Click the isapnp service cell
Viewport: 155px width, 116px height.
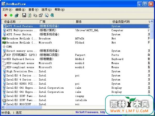[x=80, y=96]
